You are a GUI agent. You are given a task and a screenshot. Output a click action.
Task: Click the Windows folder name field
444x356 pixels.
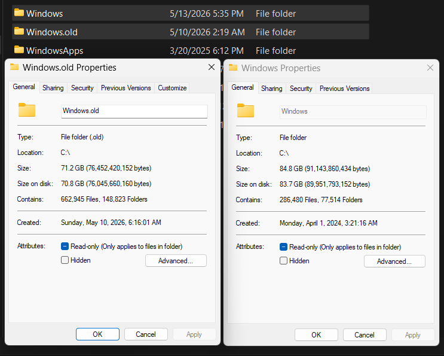[353, 112]
